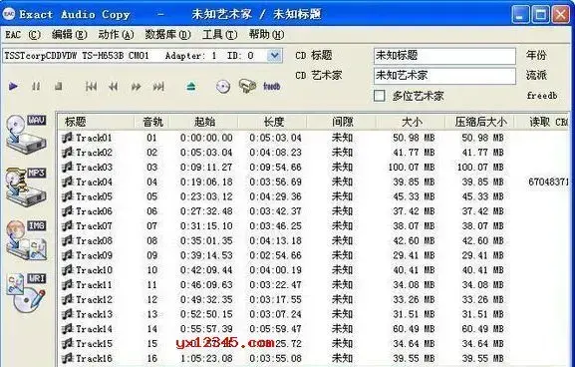Select the Track14 row title

pyautogui.click(x=94, y=329)
